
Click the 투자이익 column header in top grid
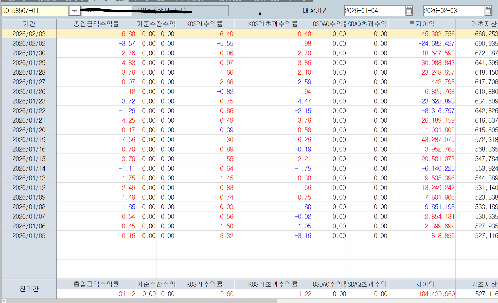(422, 24)
